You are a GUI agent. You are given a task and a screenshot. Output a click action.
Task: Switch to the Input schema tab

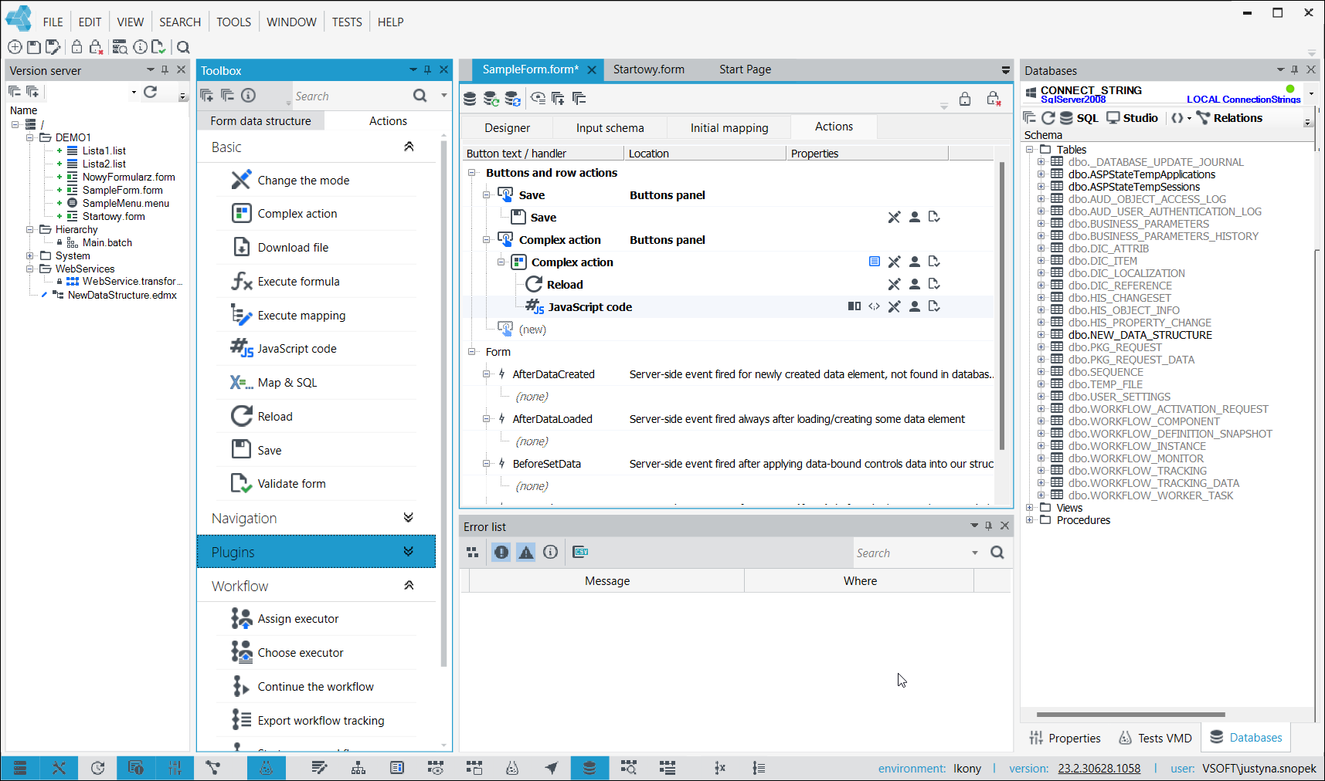coord(610,128)
